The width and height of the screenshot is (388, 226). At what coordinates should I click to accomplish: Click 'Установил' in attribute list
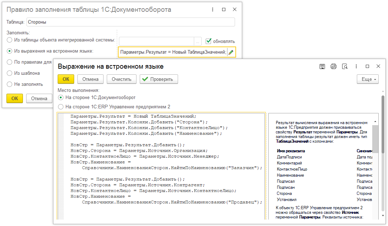pyautogui.click(x=287, y=200)
